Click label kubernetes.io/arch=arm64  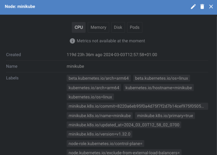pyautogui.click(x=94, y=88)
